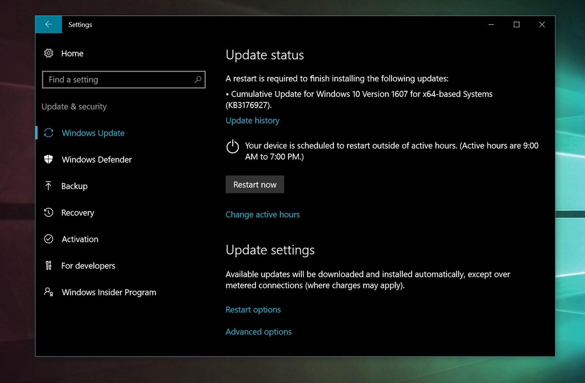Viewport: 585px width, 383px height.
Task: Open the Advanced options link
Action: [258, 331]
